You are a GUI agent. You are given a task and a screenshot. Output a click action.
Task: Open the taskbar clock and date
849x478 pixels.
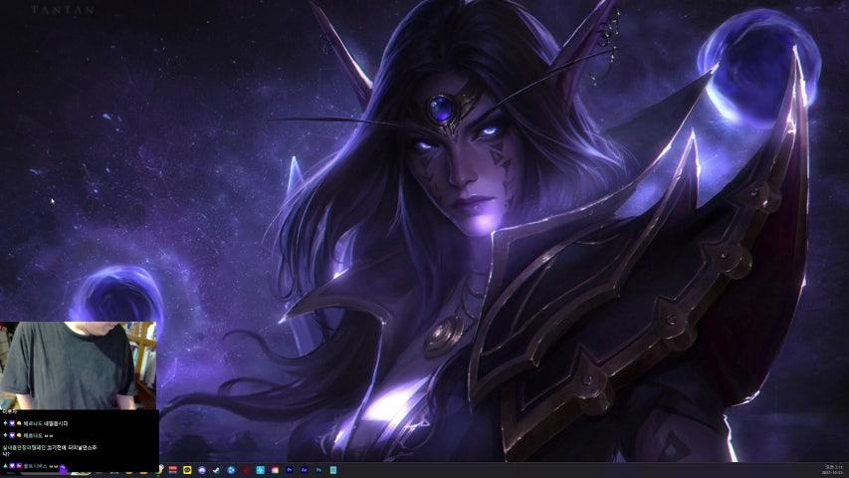tap(833, 470)
